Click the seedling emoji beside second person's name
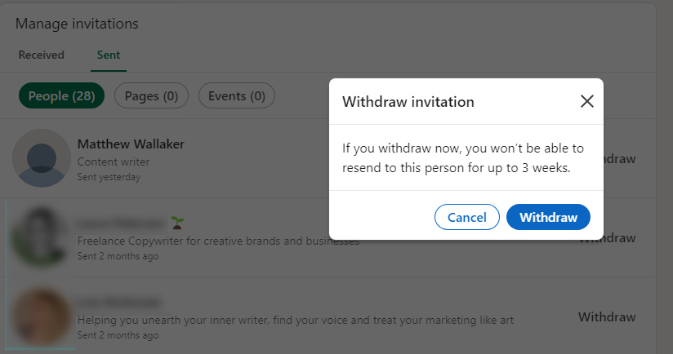Screen dimensions: 673x354 tap(177, 223)
